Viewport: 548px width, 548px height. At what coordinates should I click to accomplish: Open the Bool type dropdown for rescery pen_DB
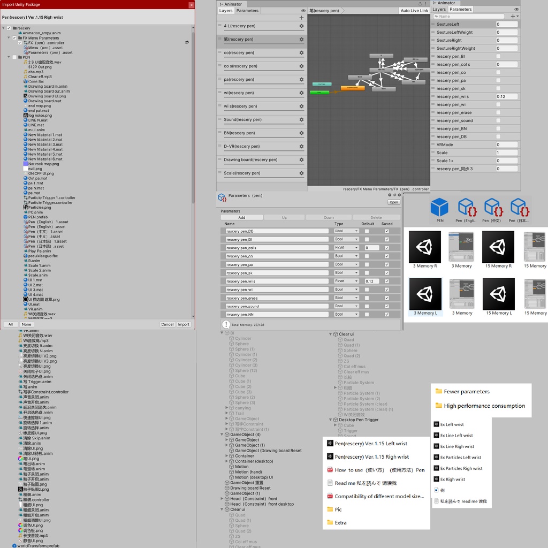(x=346, y=231)
